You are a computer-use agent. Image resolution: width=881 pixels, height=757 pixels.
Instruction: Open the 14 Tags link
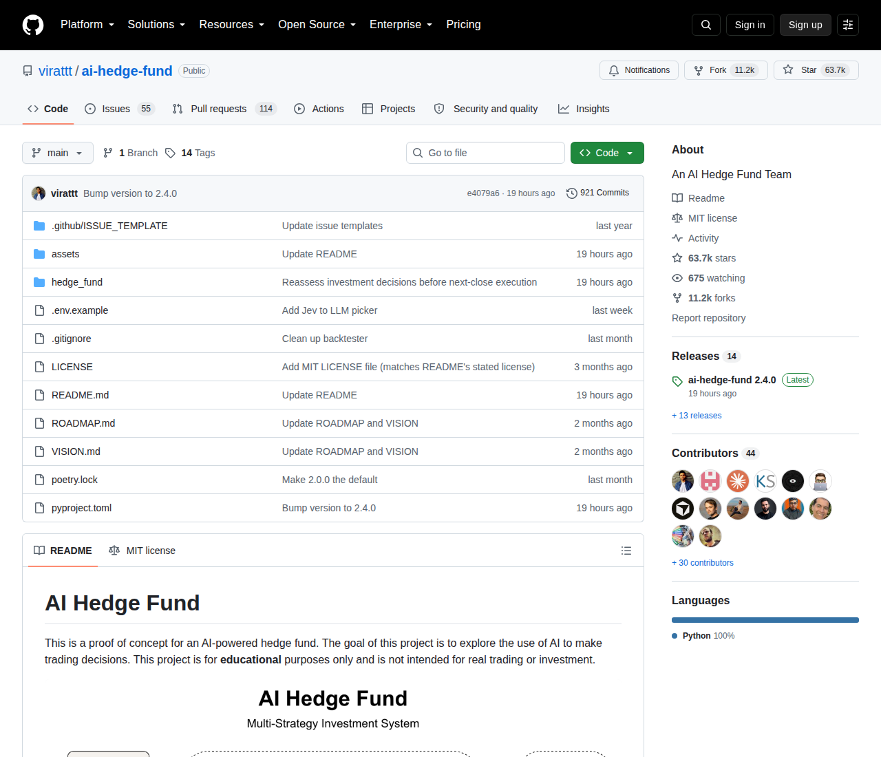click(x=191, y=153)
